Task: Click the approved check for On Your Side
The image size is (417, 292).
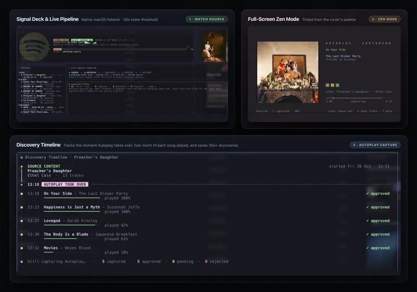Action: tap(378, 193)
